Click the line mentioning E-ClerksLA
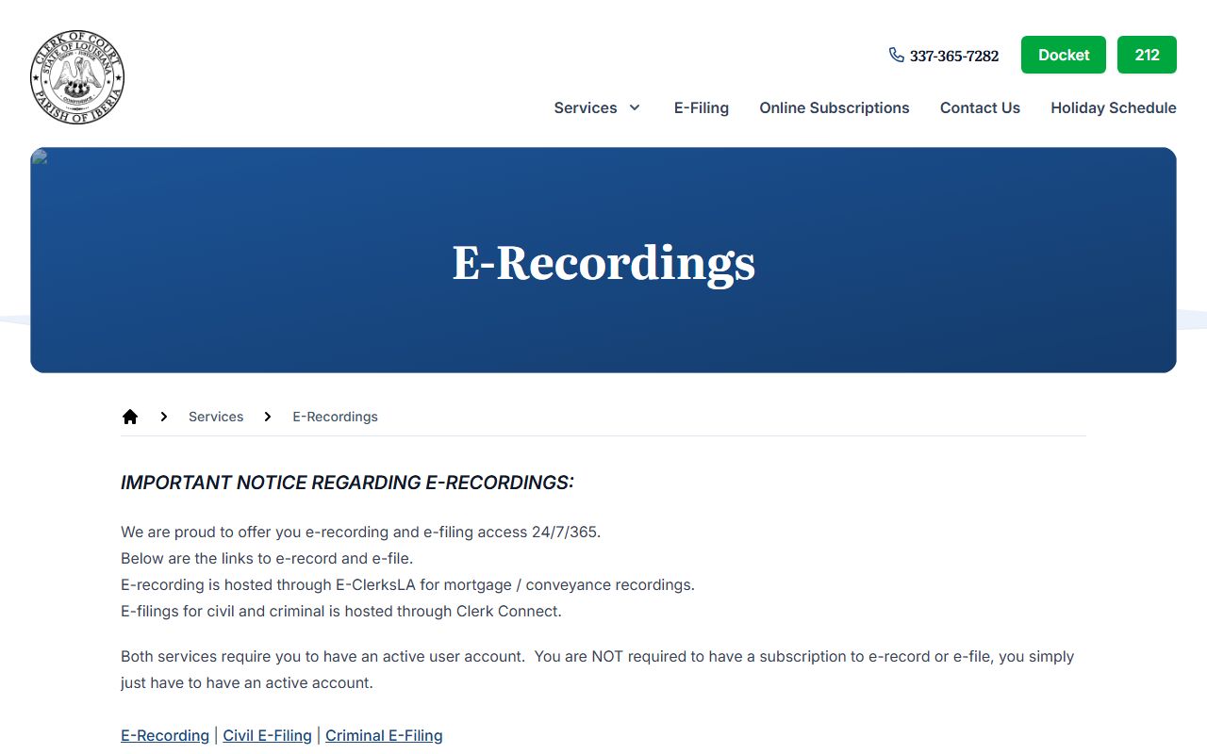Image resolution: width=1207 pixels, height=754 pixels. (x=407, y=584)
